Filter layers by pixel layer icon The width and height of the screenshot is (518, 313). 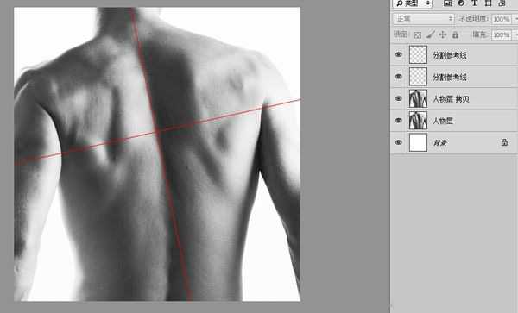(447, 3)
